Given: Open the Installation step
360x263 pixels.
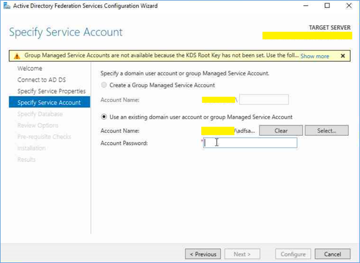Looking at the screenshot, I should click(x=31, y=148).
